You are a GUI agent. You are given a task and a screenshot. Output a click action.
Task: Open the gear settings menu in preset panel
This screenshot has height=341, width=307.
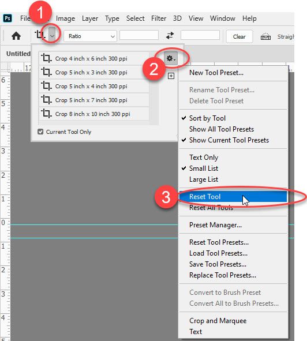coord(171,58)
